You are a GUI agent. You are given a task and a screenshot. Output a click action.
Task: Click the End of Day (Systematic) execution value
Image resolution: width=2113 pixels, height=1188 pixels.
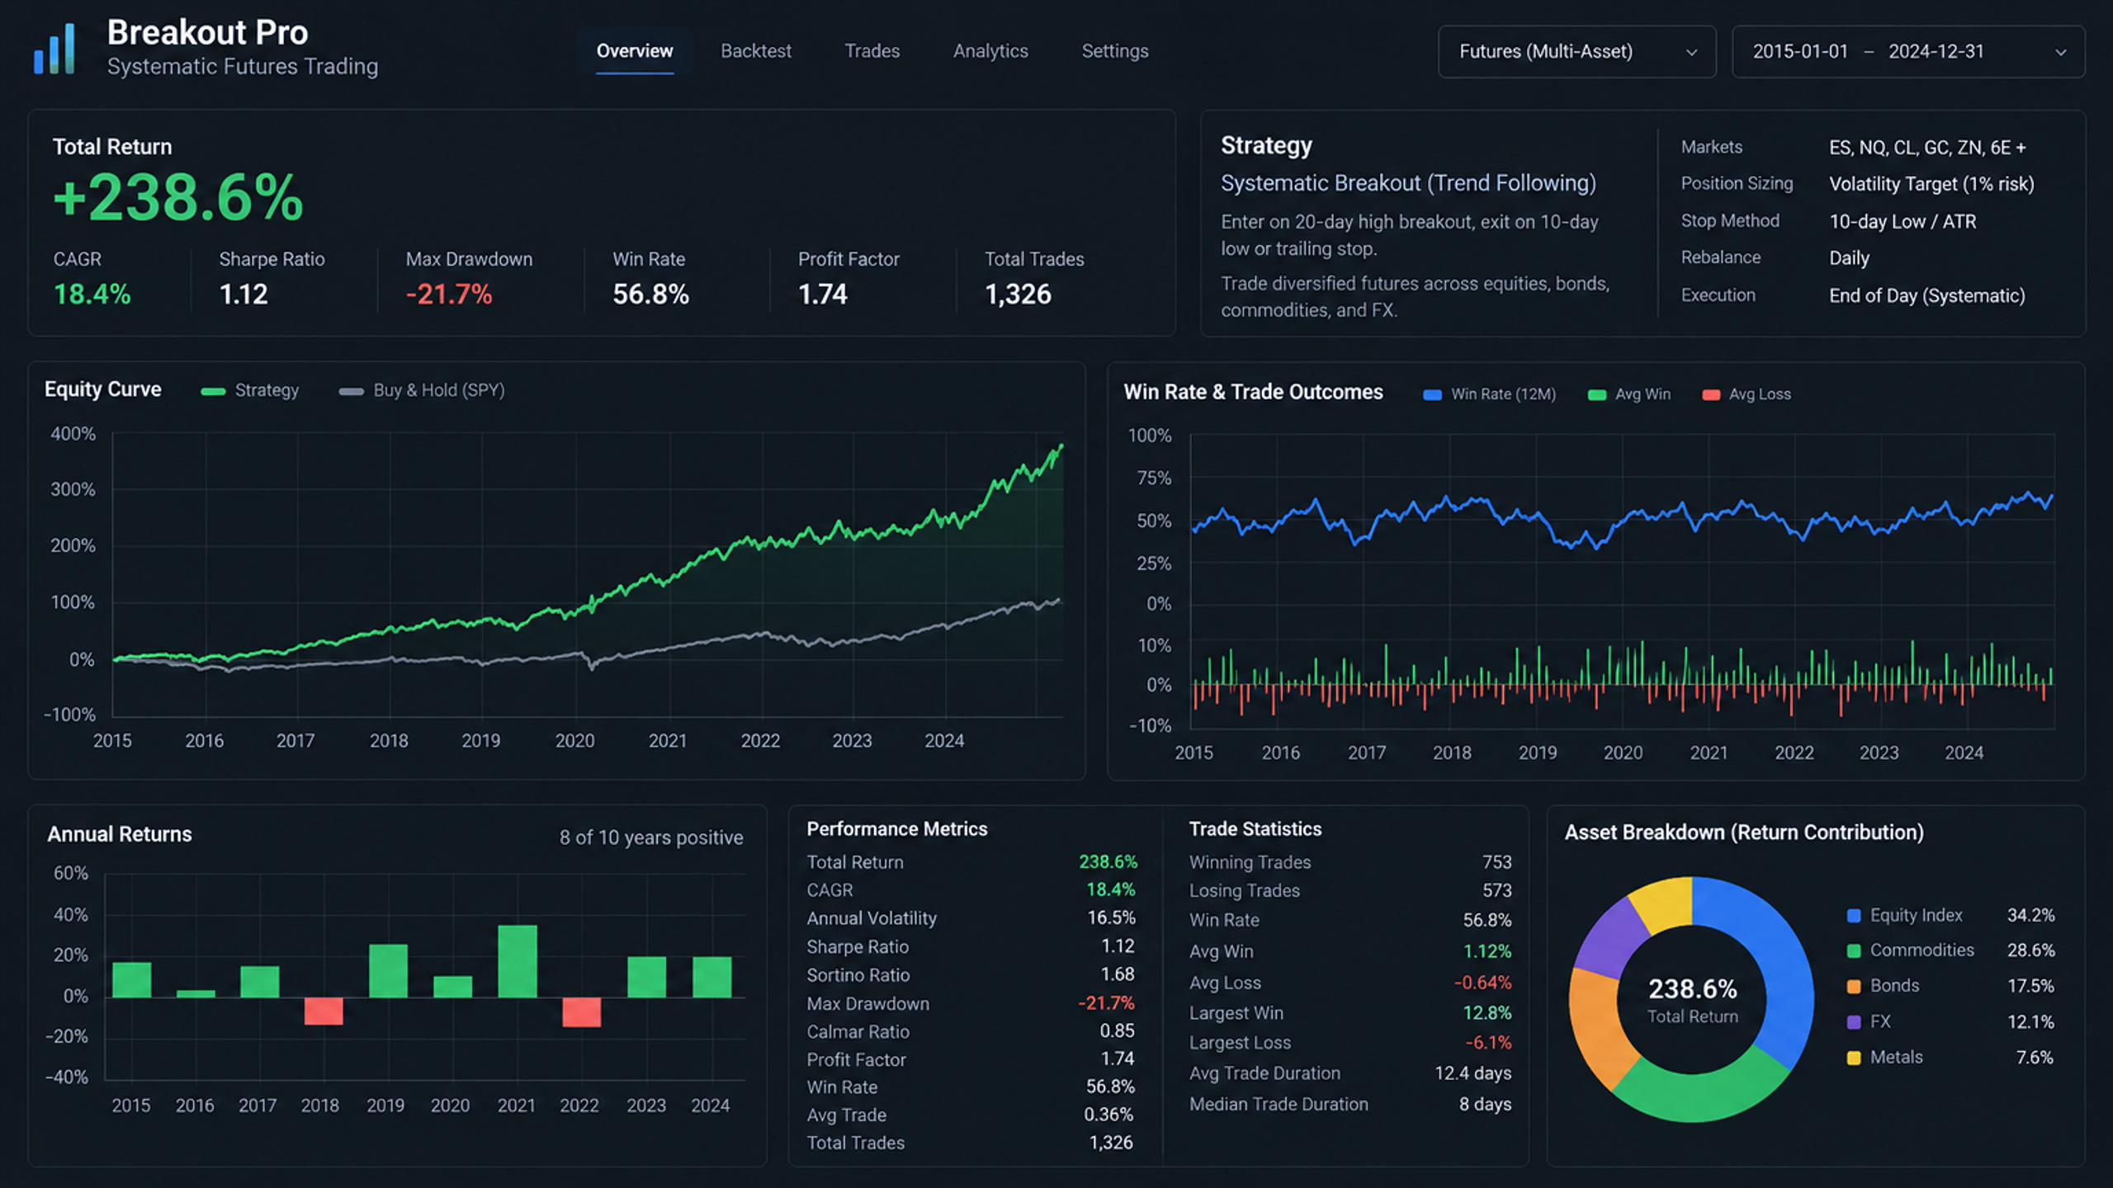(1927, 295)
